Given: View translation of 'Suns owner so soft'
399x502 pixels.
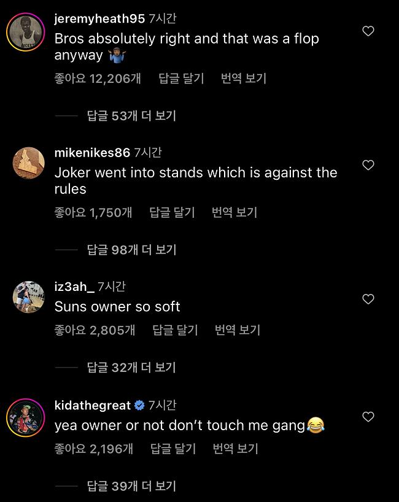Looking at the screenshot, I should [x=238, y=330].
